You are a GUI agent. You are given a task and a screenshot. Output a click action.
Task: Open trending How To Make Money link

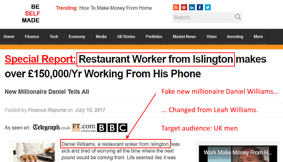pos(116,8)
